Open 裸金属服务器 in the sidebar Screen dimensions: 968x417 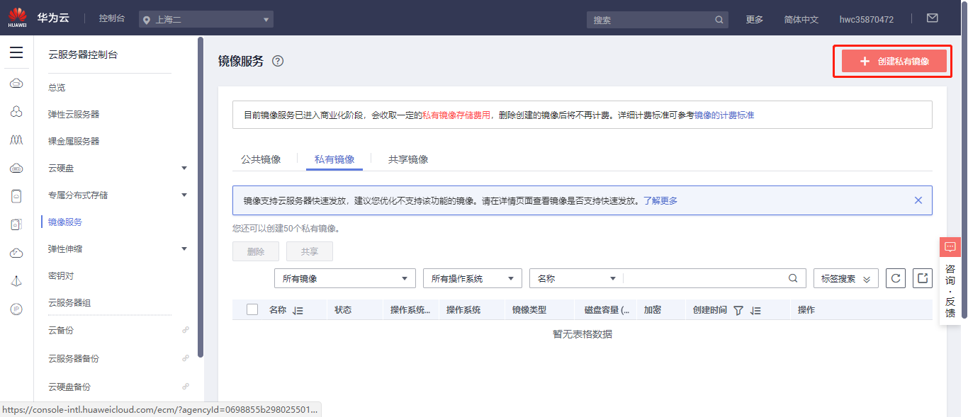coord(74,141)
